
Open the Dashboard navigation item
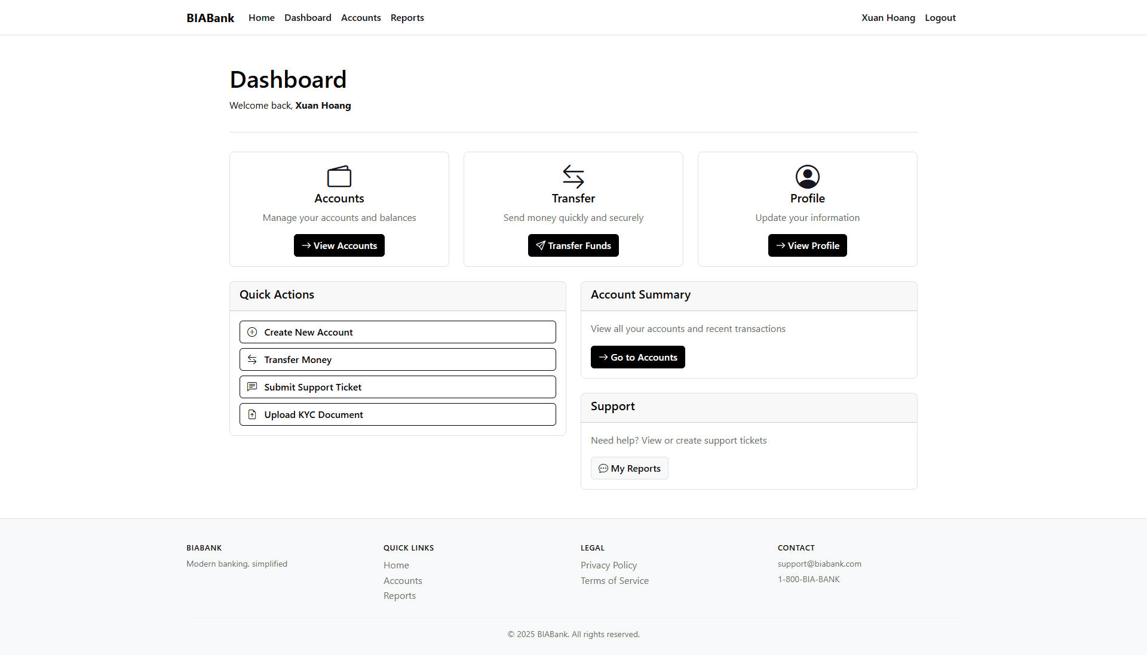coord(308,17)
